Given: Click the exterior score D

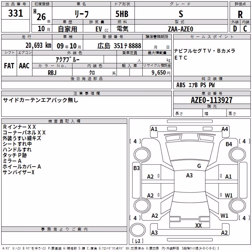Looking at the screenshot, I should coord(235,29).
